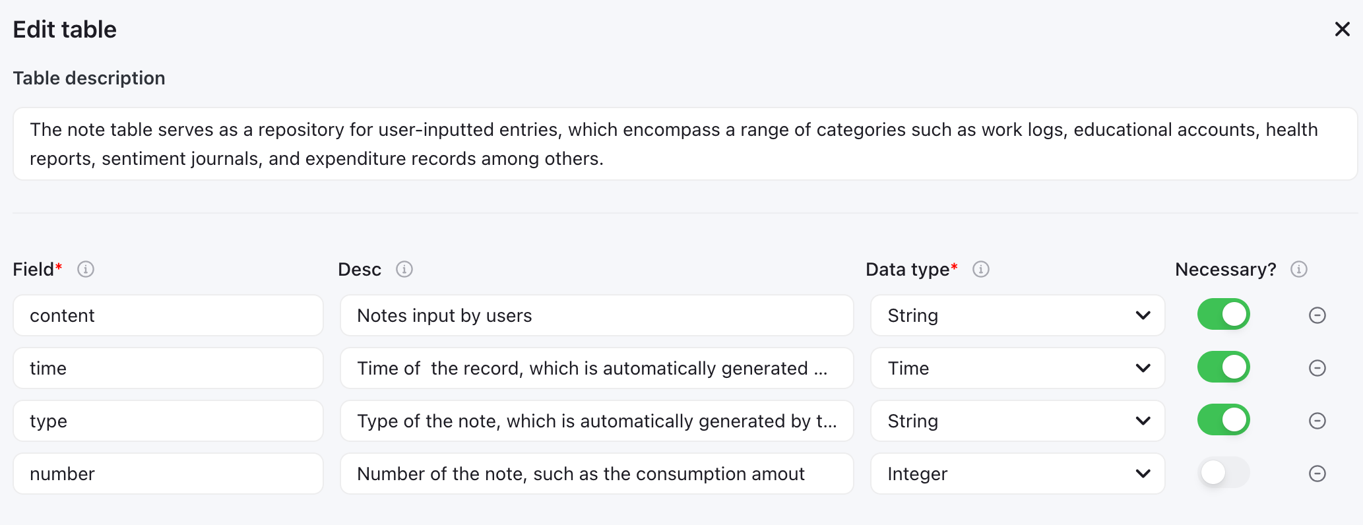Delete the type field row
Image resolution: width=1363 pixels, height=525 pixels.
[x=1317, y=421]
